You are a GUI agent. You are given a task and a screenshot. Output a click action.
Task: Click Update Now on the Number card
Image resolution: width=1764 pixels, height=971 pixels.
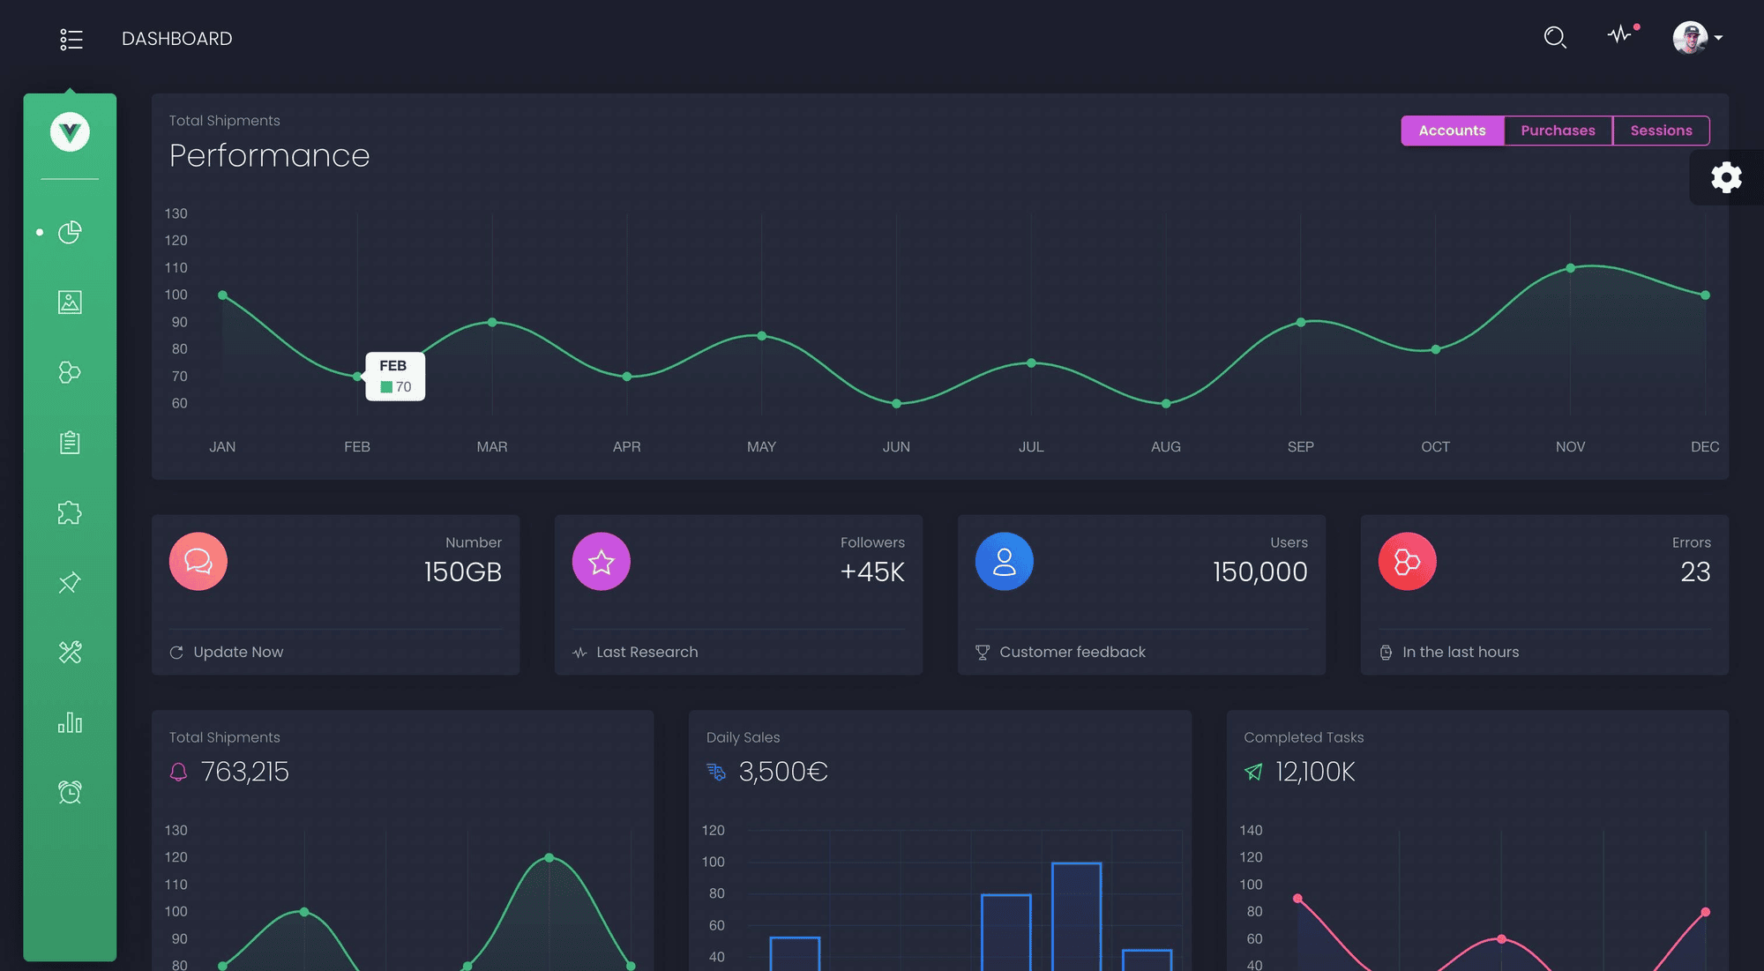coord(238,652)
